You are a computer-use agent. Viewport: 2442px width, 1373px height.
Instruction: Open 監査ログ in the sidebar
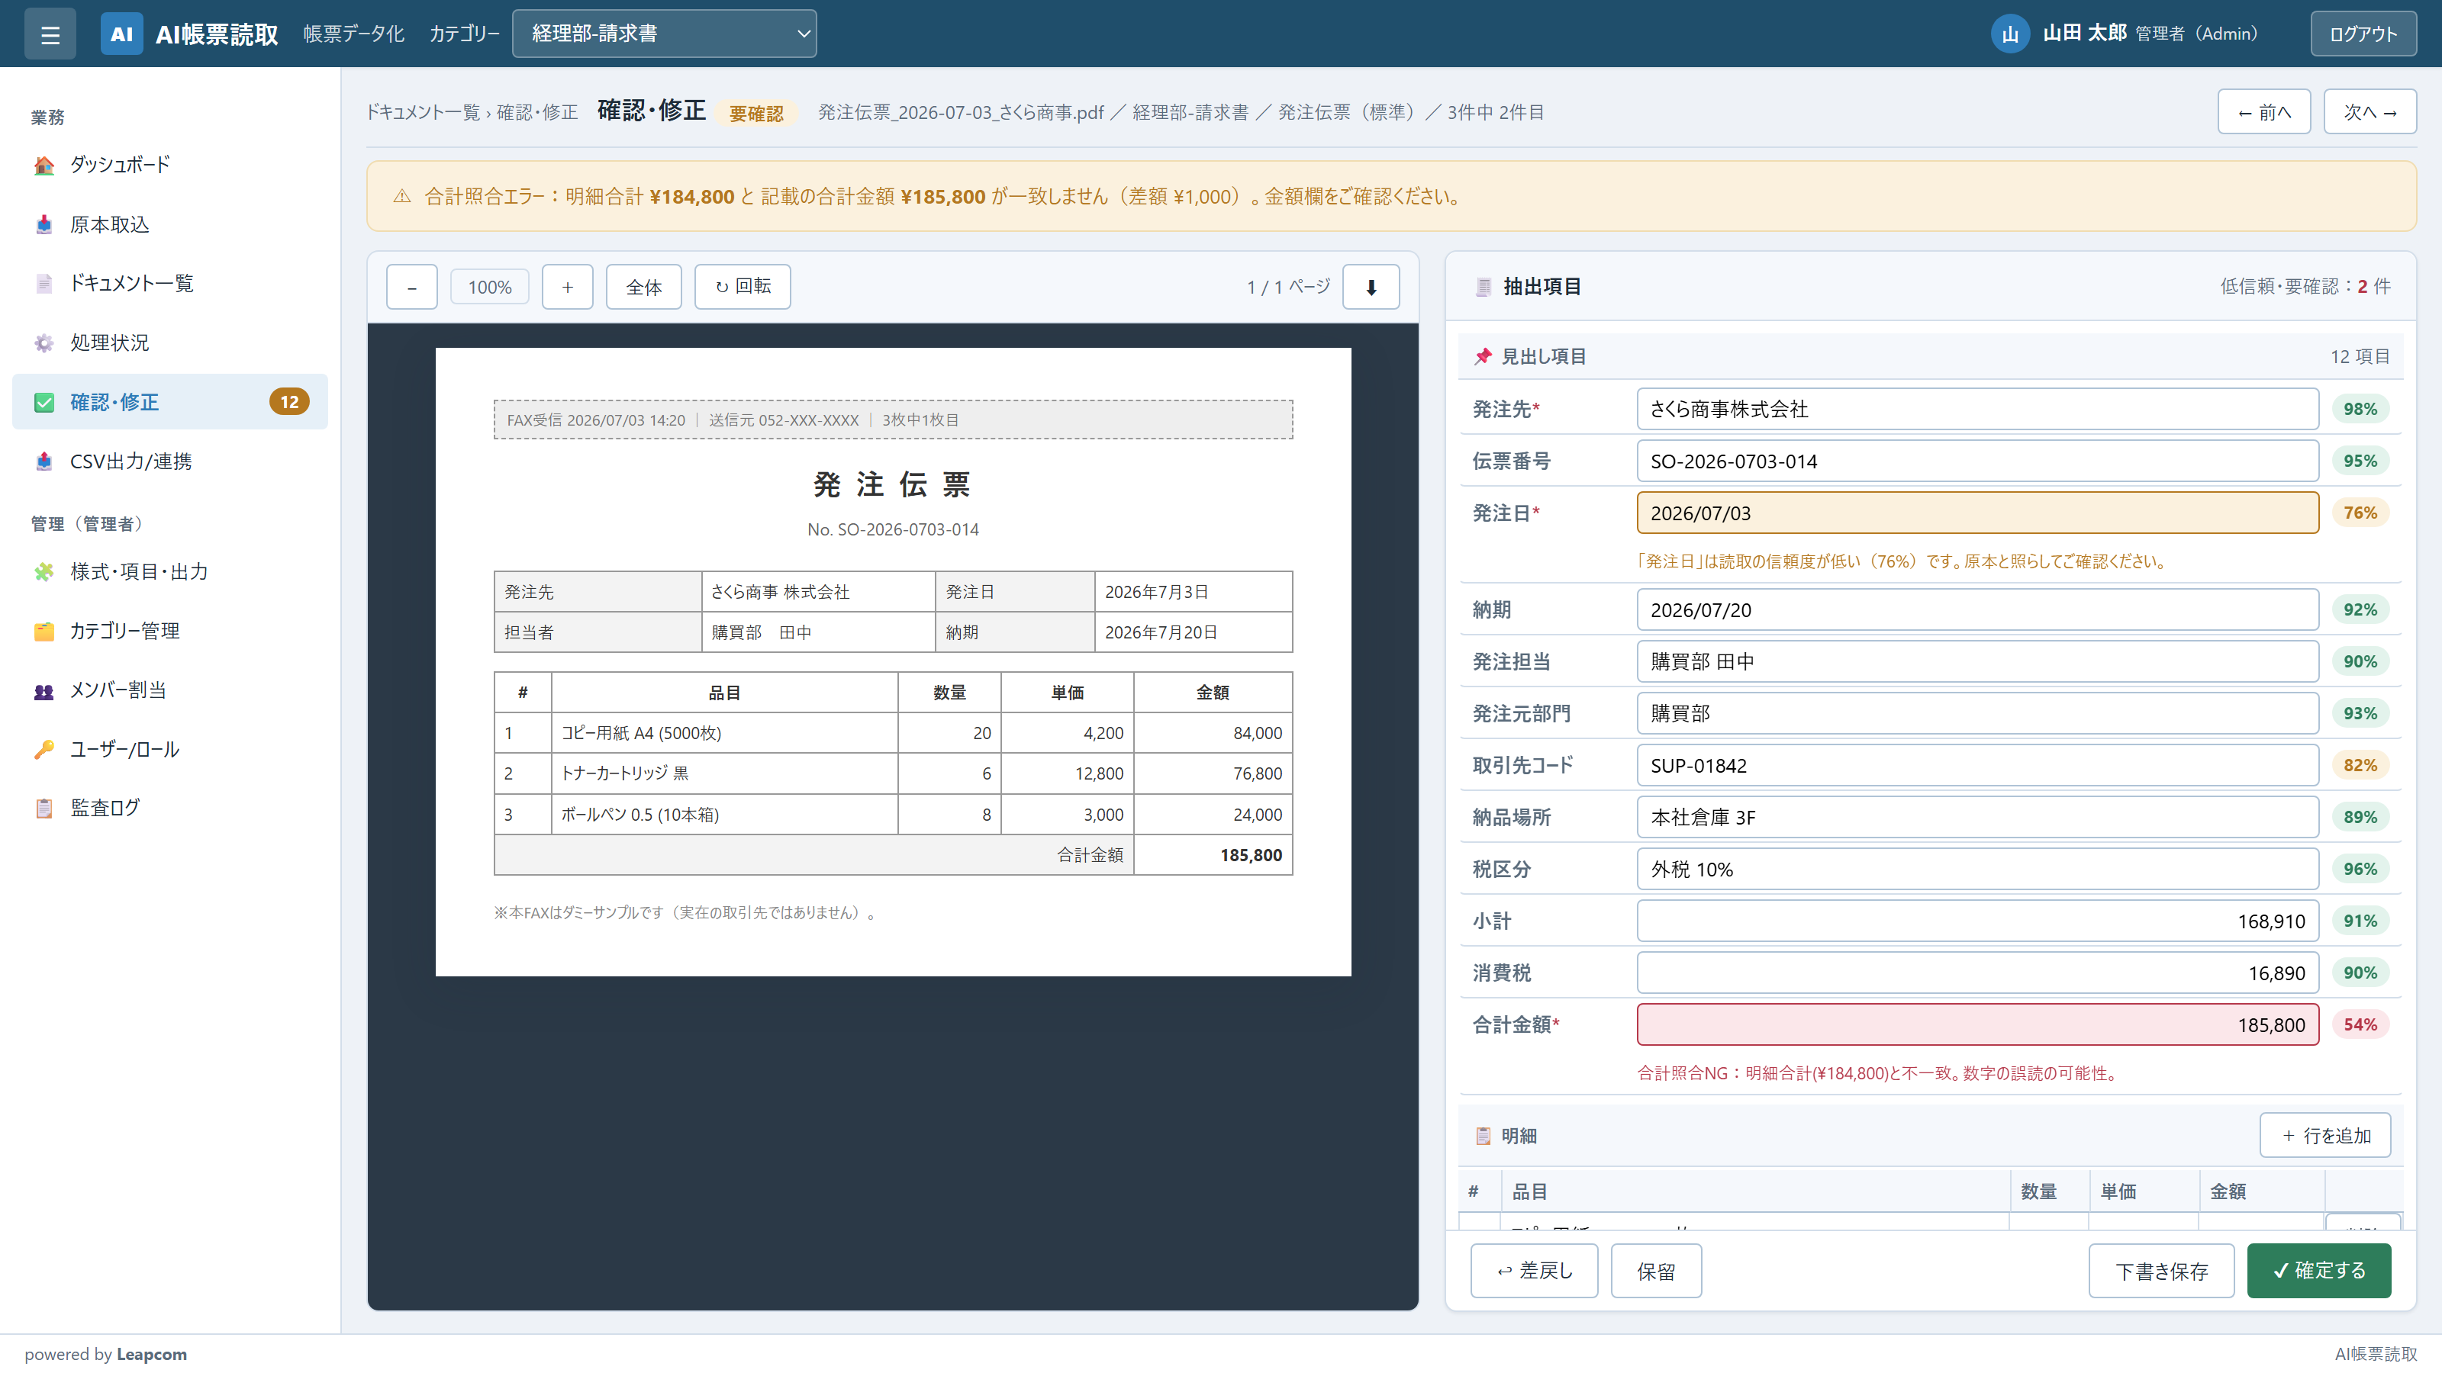tap(169, 809)
